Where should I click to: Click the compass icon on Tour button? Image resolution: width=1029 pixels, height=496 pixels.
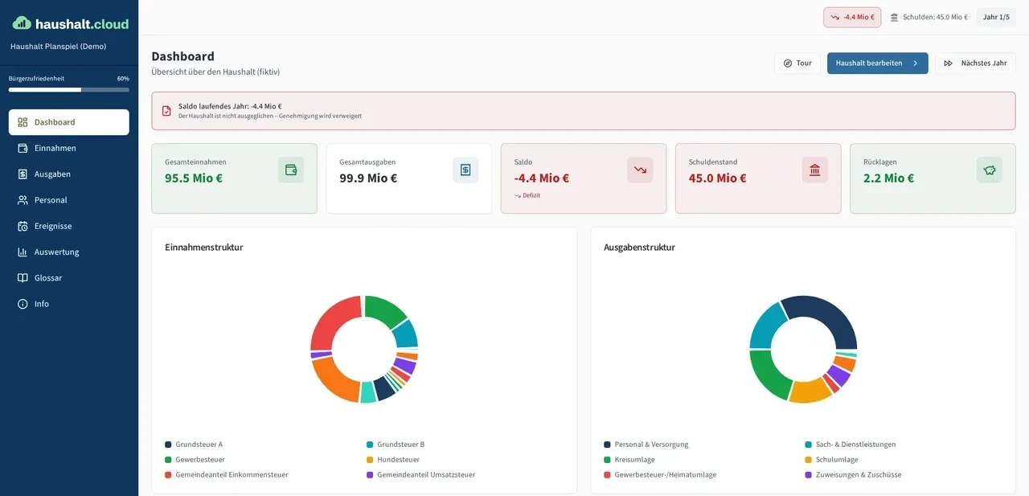(x=788, y=64)
